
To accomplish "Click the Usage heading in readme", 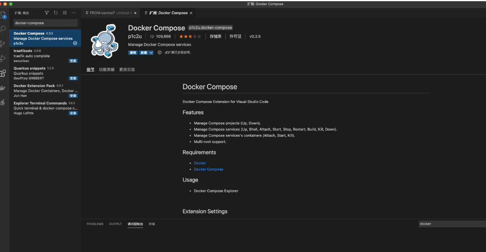I will [190, 180].
